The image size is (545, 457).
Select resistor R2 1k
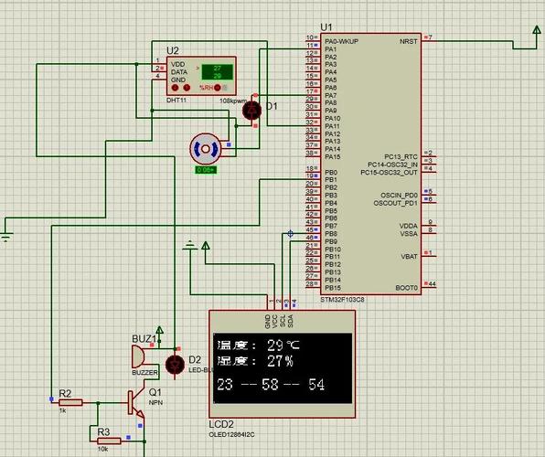pos(70,403)
